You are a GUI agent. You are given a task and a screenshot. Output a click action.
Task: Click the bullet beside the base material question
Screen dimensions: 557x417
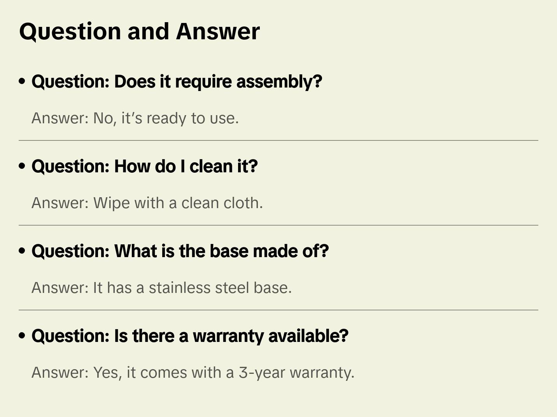click(22, 251)
